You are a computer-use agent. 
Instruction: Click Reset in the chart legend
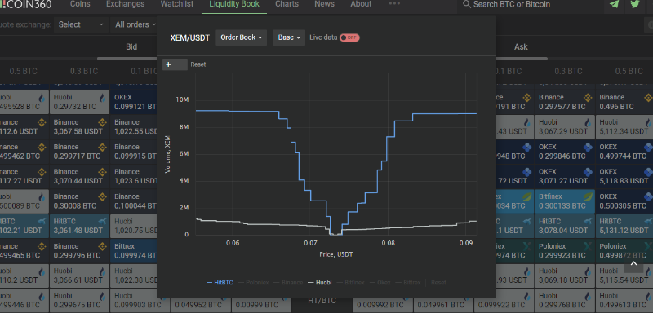coord(438,283)
